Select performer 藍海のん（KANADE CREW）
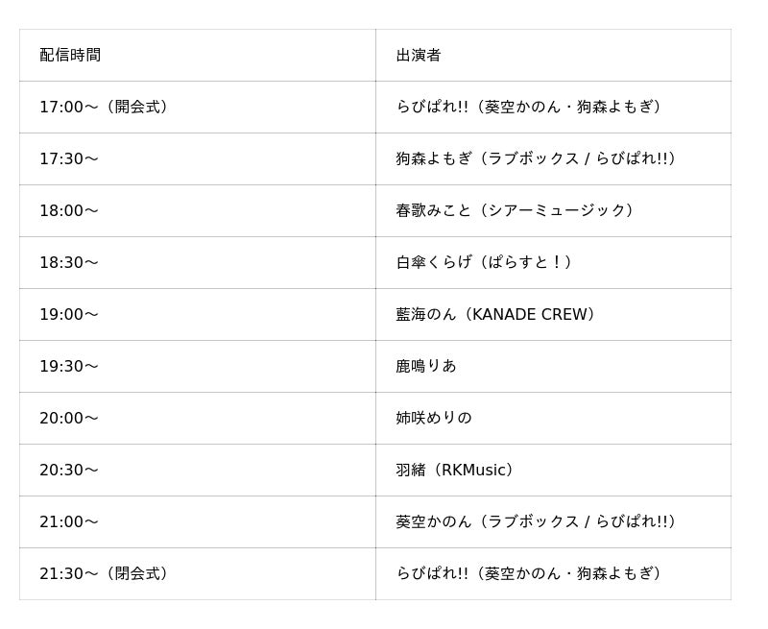The height and width of the screenshot is (629, 768). (497, 315)
